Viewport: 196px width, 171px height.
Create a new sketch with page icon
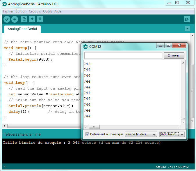coord(24,19)
